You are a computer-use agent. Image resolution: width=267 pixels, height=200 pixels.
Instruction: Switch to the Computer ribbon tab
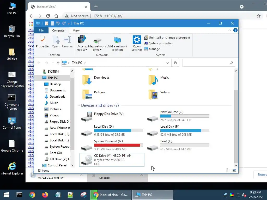pyautogui.click(x=59, y=30)
